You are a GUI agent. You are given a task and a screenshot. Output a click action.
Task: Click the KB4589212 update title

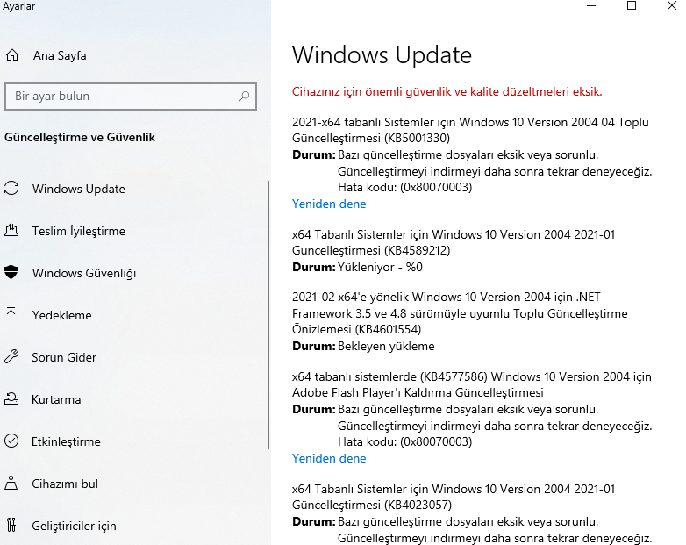coord(454,242)
